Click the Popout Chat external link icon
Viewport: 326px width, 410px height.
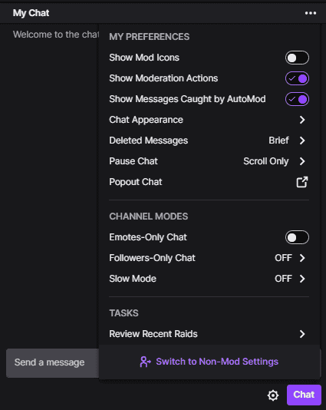302,182
